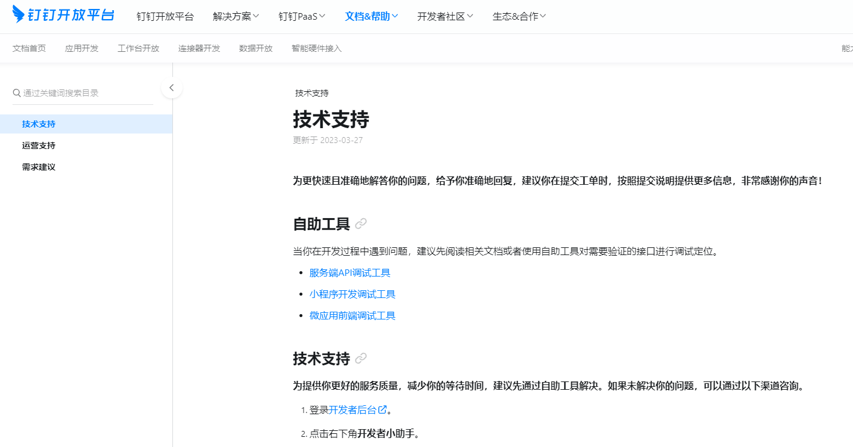
Task: Open the 生态&合作 dropdown menu
Action: pyautogui.click(x=519, y=17)
